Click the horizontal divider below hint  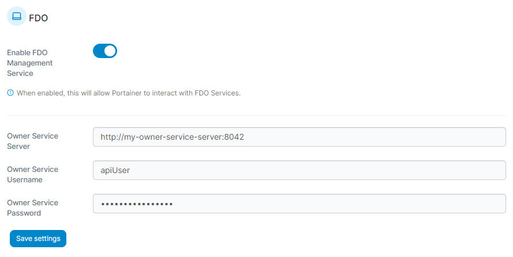[x=256, y=115]
